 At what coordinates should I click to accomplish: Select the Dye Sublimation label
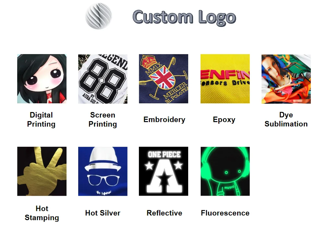point(286,119)
